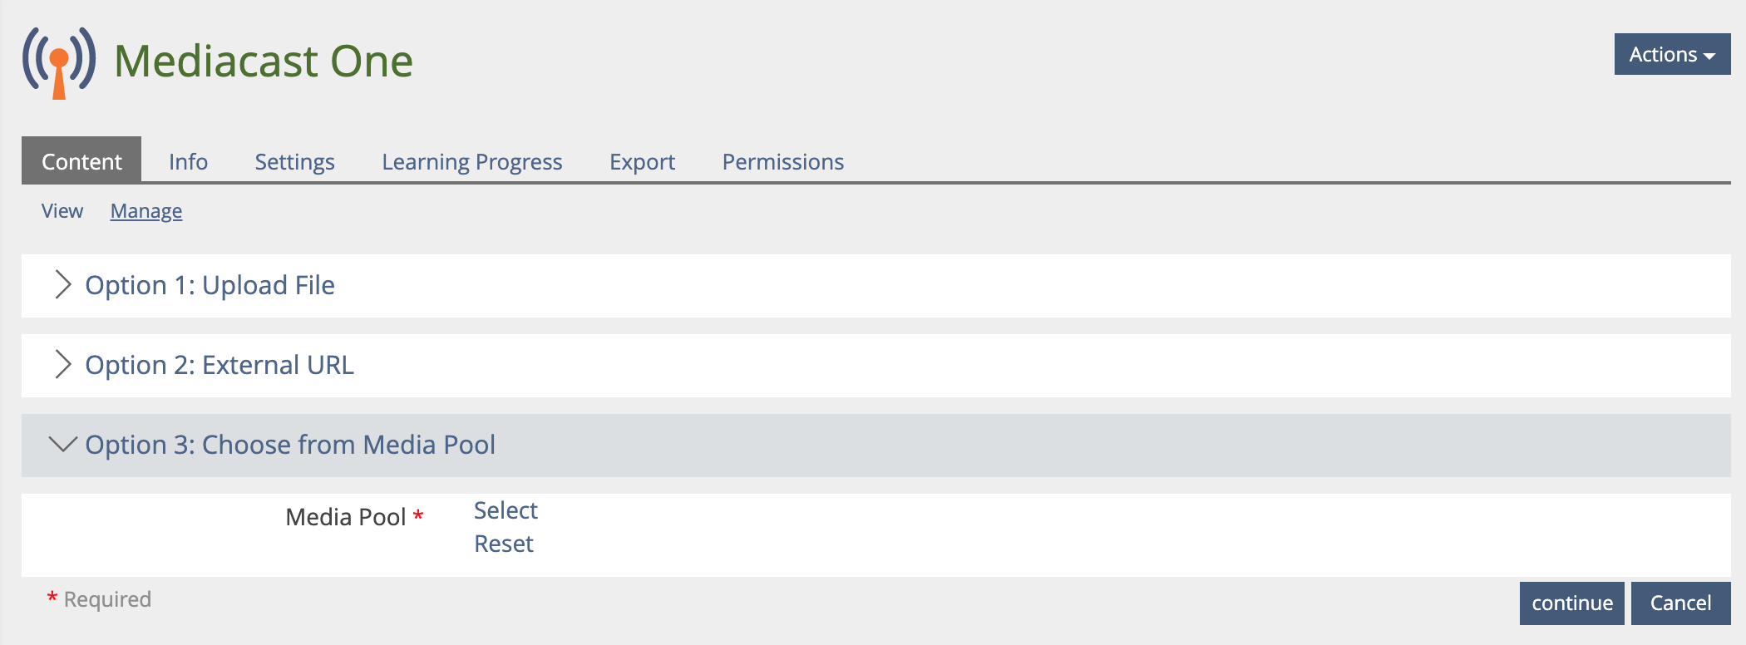The width and height of the screenshot is (1746, 645).
Task: Click the caret arrow on Actions
Action: coord(1709,57)
